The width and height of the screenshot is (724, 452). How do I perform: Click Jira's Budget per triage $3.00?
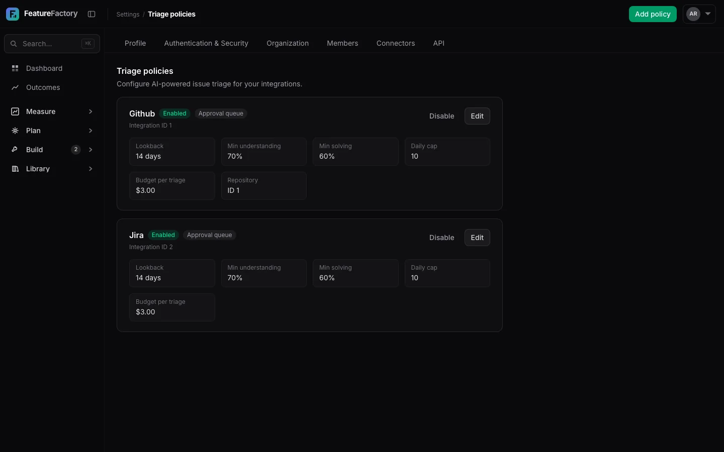pos(172,307)
